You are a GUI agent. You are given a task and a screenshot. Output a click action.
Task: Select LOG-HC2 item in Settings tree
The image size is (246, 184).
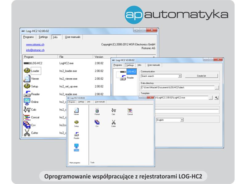tap(131, 72)
